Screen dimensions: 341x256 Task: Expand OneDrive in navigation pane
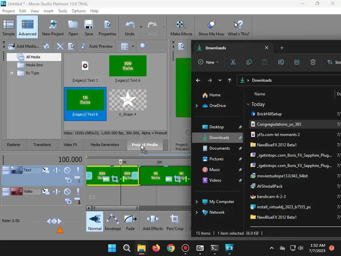click(x=196, y=106)
